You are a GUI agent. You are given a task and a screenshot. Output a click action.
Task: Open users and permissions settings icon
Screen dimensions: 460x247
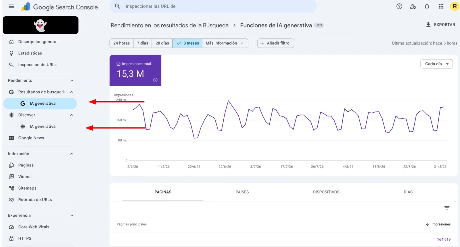click(x=413, y=6)
